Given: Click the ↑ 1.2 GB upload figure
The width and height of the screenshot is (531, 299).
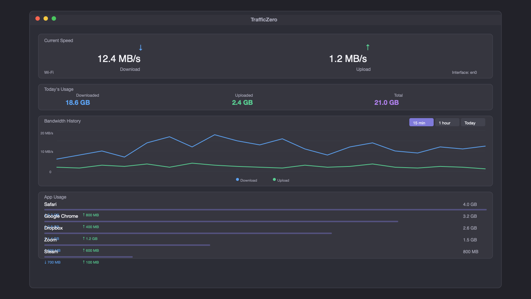Looking at the screenshot, I should (90, 238).
